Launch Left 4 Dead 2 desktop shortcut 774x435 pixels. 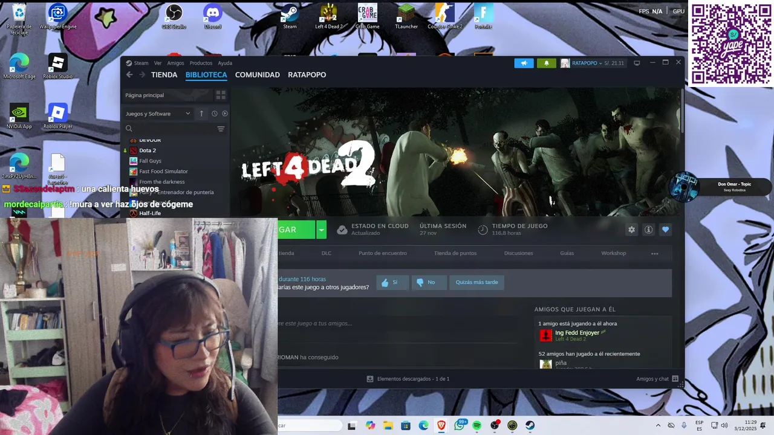329,17
